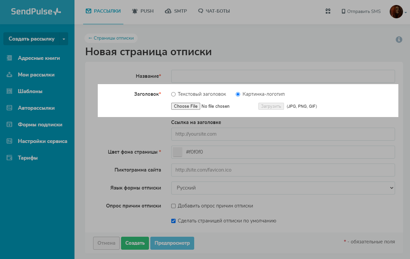Click the page background color swatch
The height and width of the screenshot is (259, 410).
[178, 152]
